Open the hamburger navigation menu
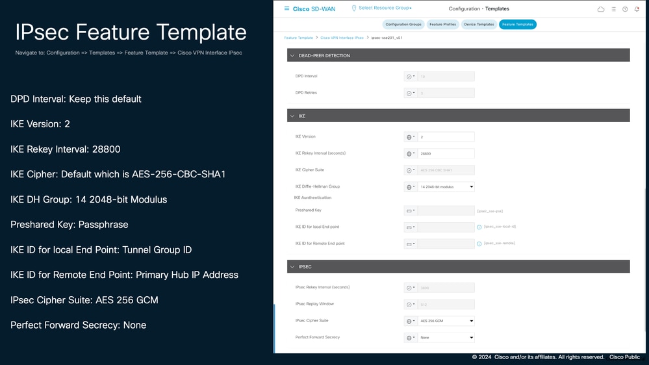 pyautogui.click(x=286, y=8)
